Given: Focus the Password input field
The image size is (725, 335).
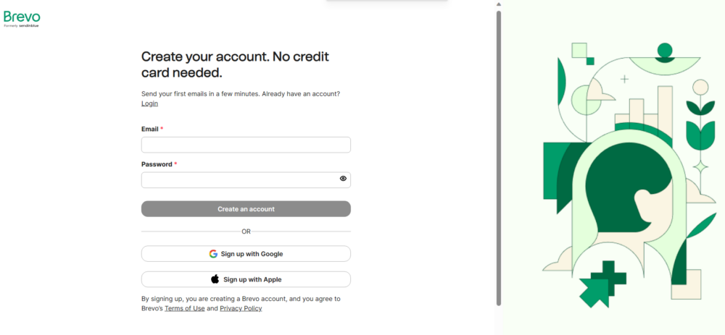Looking at the screenshot, I should [x=246, y=180].
